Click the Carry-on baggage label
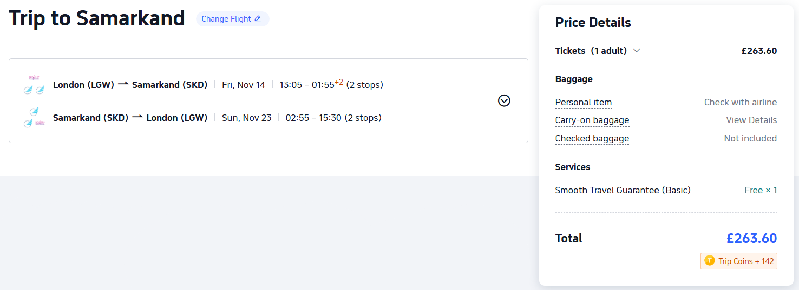Image resolution: width=799 pixels, height=290 pixels. 592,120
